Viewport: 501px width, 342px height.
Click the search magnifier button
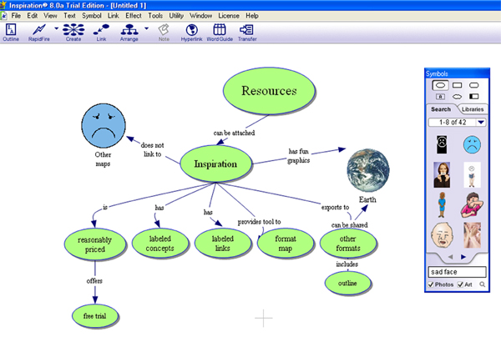coord(482,285)
